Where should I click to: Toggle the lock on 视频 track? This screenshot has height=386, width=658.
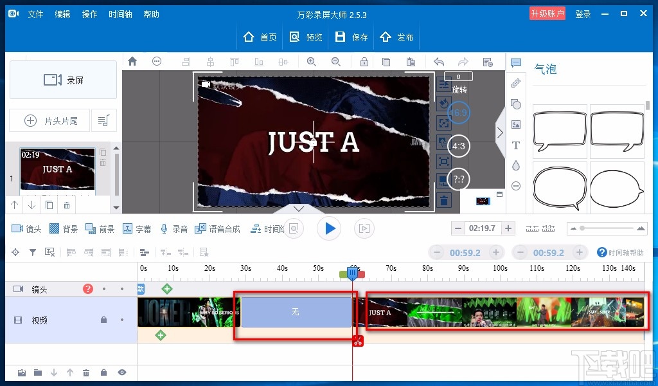(103, 320)
